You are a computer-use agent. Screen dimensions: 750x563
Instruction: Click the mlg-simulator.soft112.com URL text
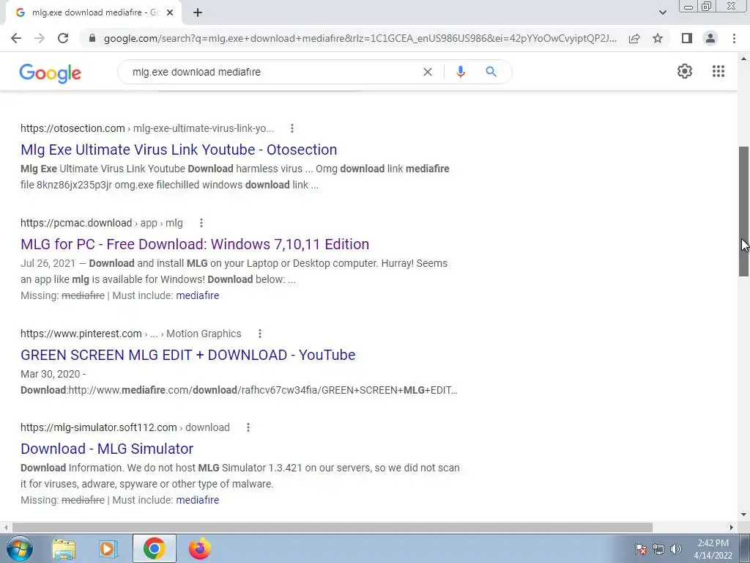point(125,427)
